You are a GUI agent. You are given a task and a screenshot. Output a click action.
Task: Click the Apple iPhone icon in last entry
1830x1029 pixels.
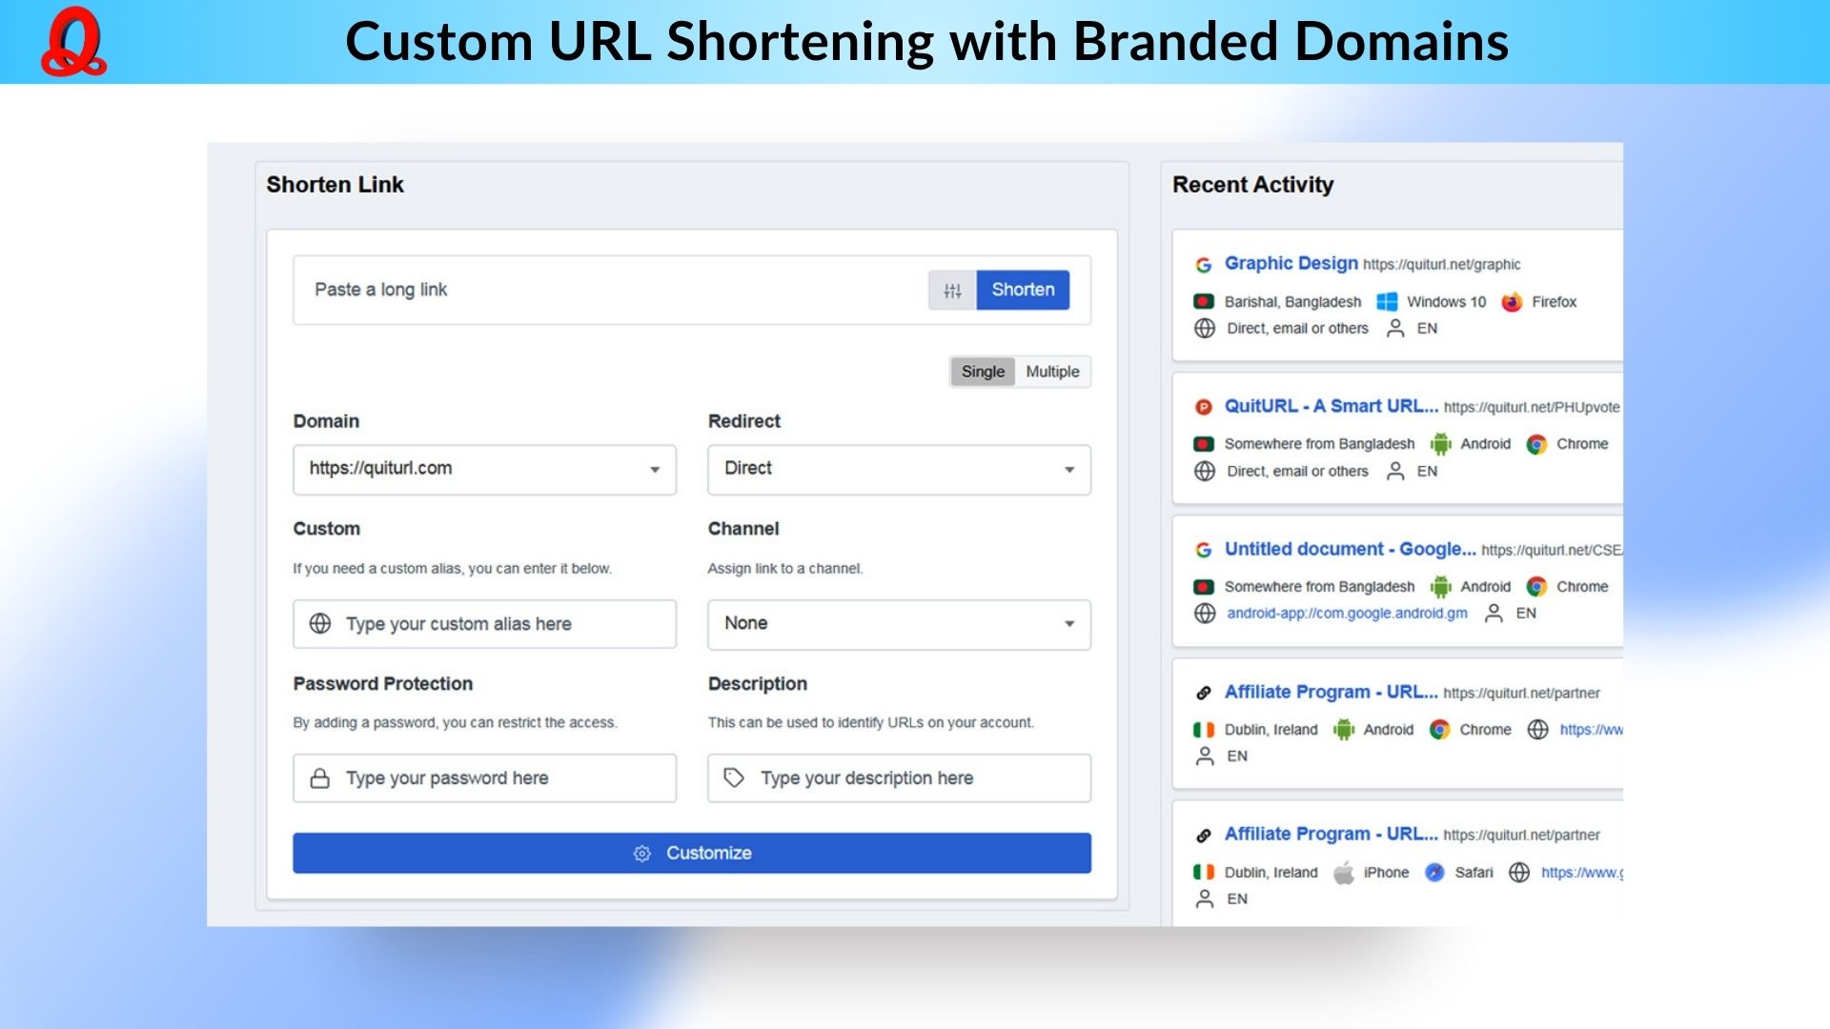(1343, 873)
